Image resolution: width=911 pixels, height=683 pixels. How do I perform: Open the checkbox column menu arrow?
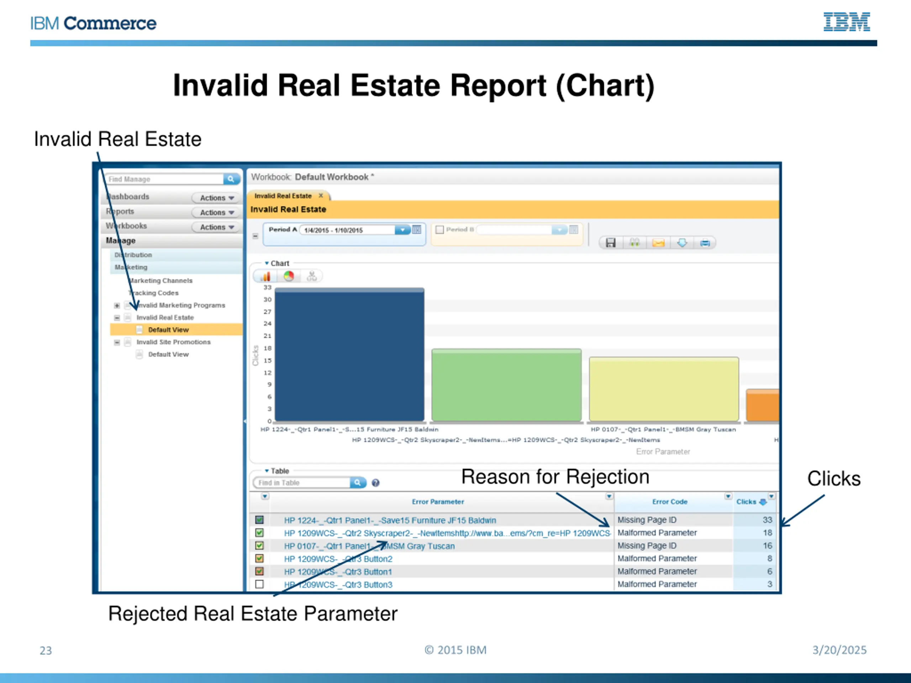click(265, 497)
